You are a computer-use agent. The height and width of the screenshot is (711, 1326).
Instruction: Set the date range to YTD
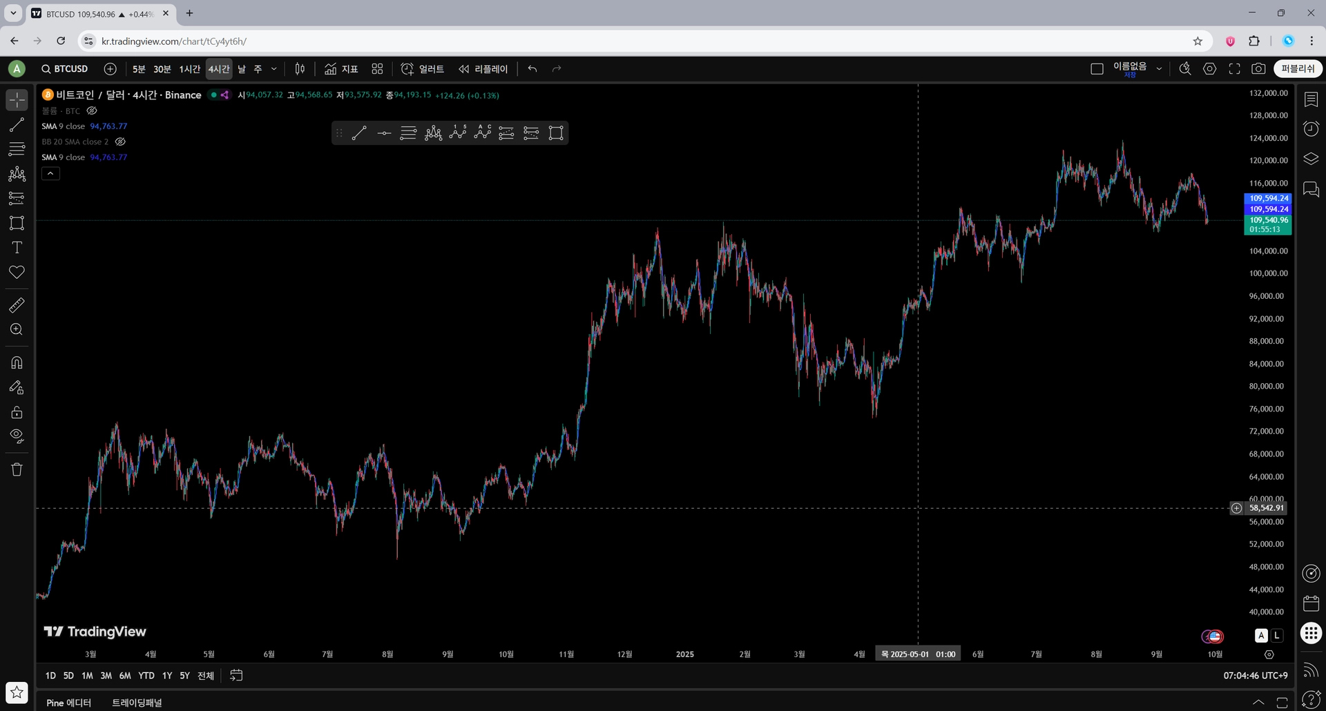coord(146,676)
